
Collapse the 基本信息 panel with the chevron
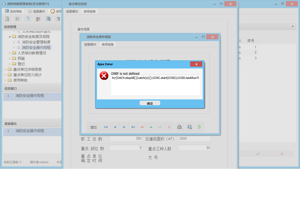292,26
